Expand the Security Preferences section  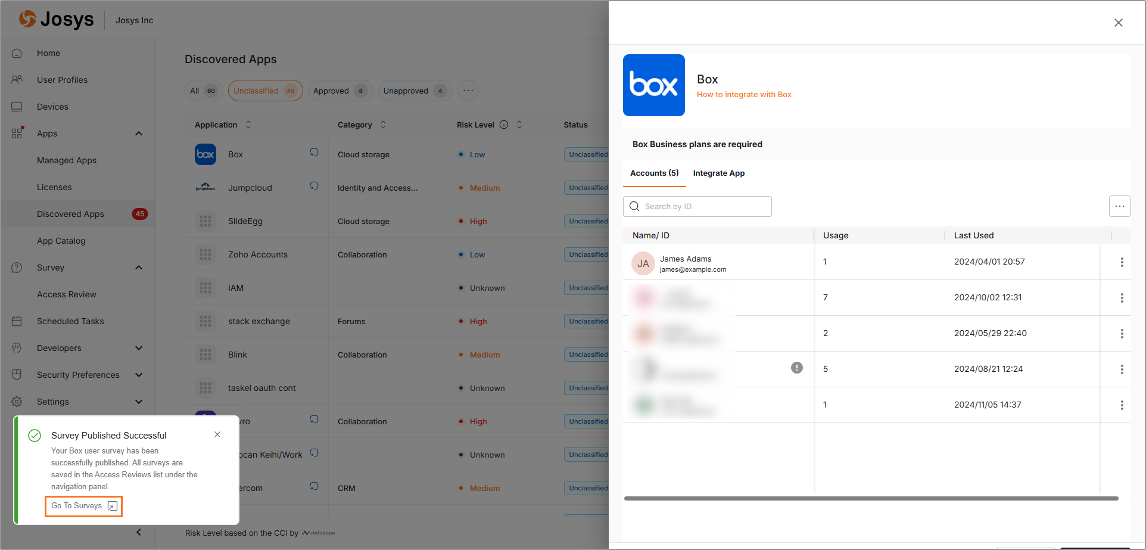click(x=139, y=375)
